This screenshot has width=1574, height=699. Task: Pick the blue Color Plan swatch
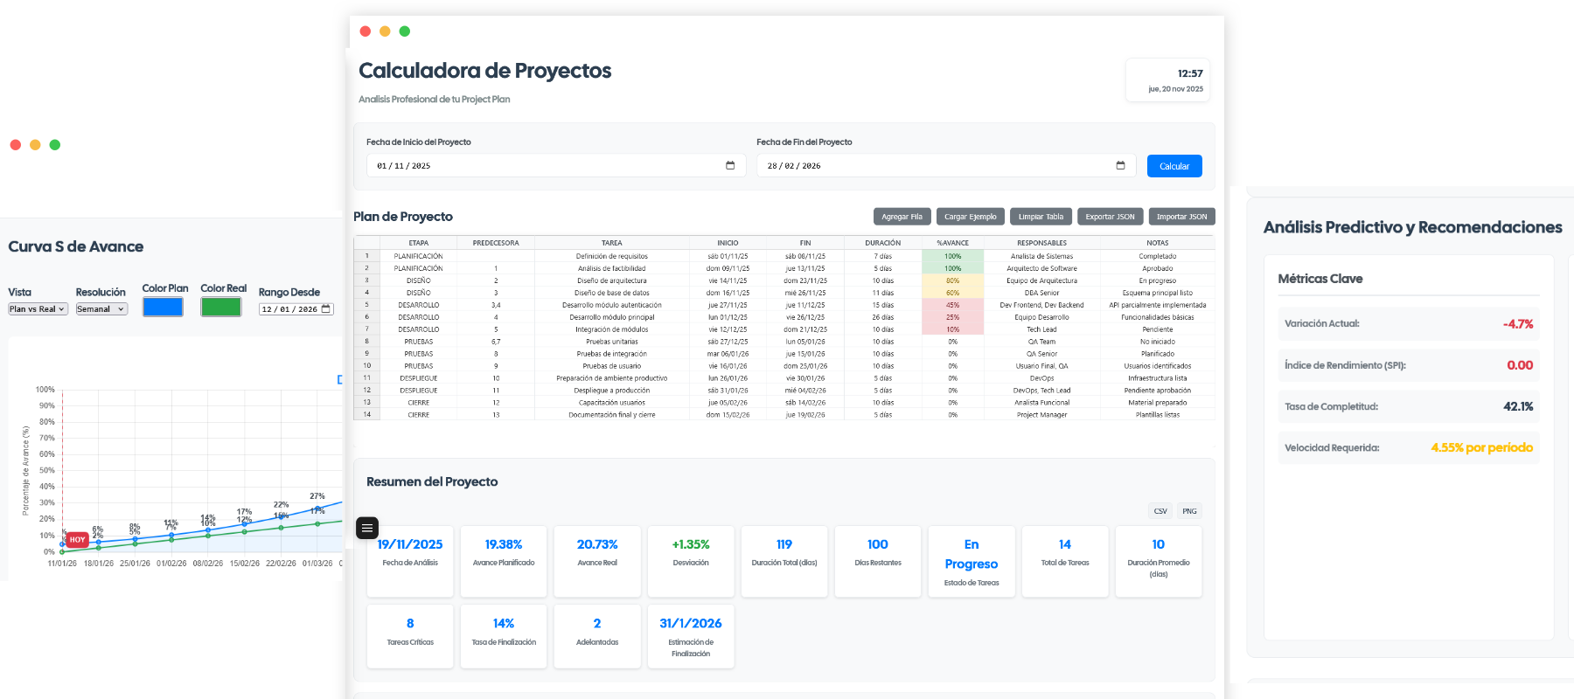[x=163, y=307]
